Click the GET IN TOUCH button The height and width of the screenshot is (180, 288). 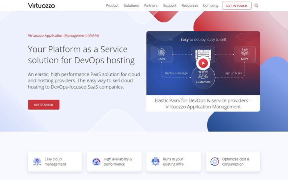[x=236, y=6]
